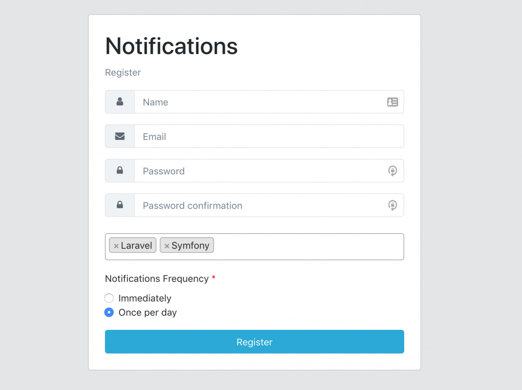Click the user icon beside Name field
The height and width of the screenshot is (390, 522).
pos(120,102)
